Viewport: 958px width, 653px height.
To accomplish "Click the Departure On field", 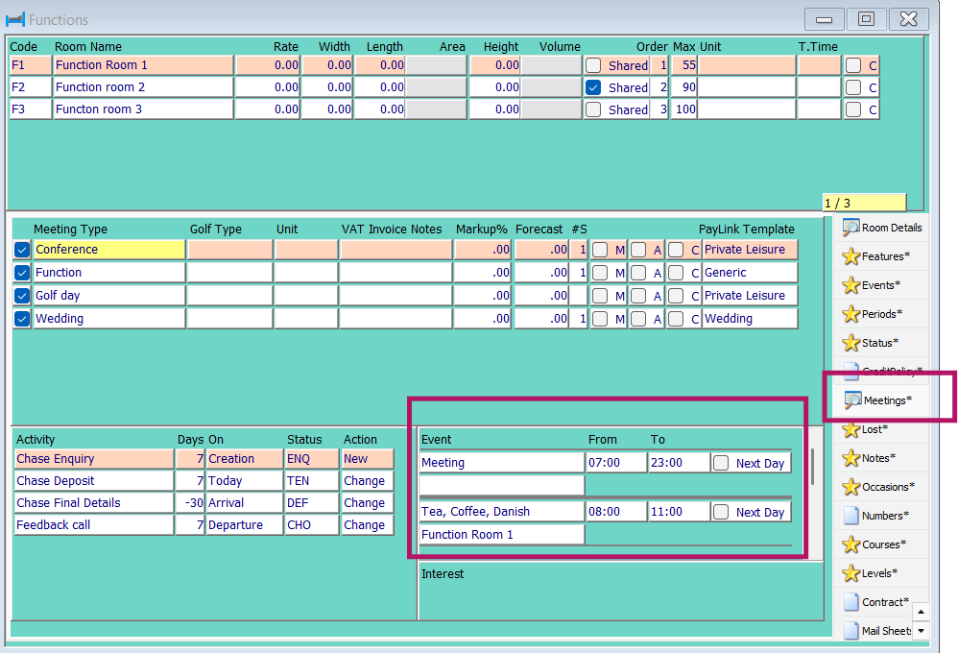I will click(245, 525).
